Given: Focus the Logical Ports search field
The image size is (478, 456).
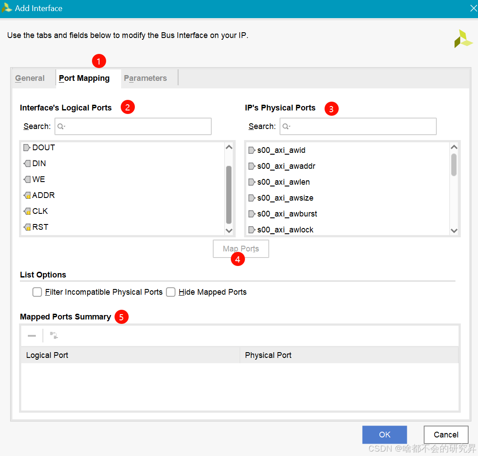Looking at the screenshot, I should click(x=133, y=126).
